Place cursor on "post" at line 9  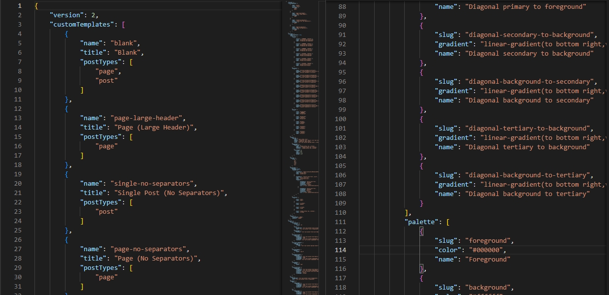point(106,80)
